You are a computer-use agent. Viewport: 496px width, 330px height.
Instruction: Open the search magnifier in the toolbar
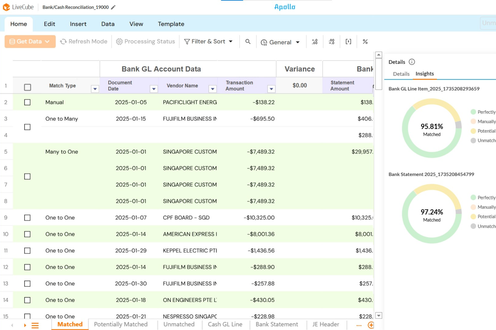[x=248, y=41]
